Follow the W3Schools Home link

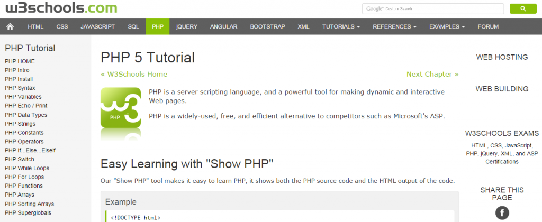pos(134,74)
